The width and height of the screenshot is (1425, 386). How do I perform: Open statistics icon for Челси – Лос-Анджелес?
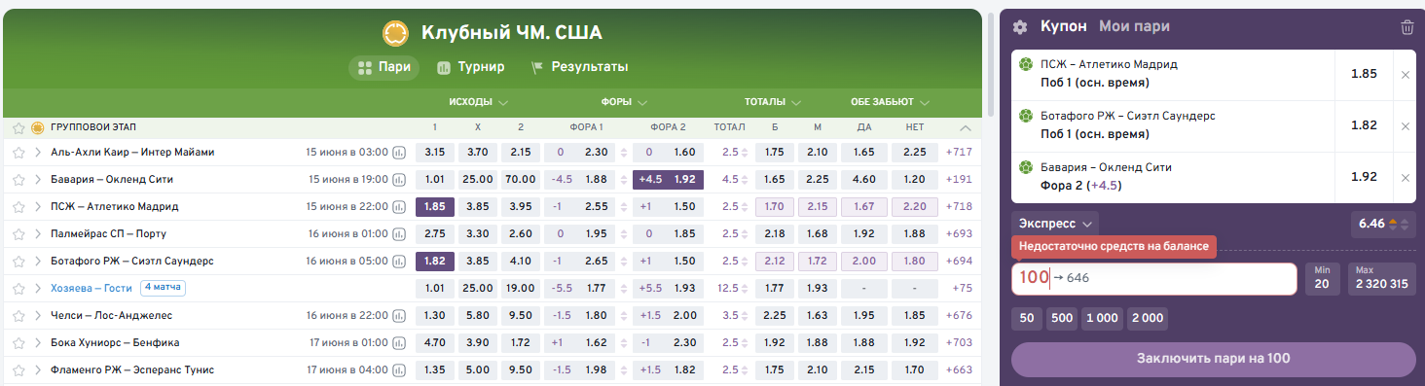399,316
